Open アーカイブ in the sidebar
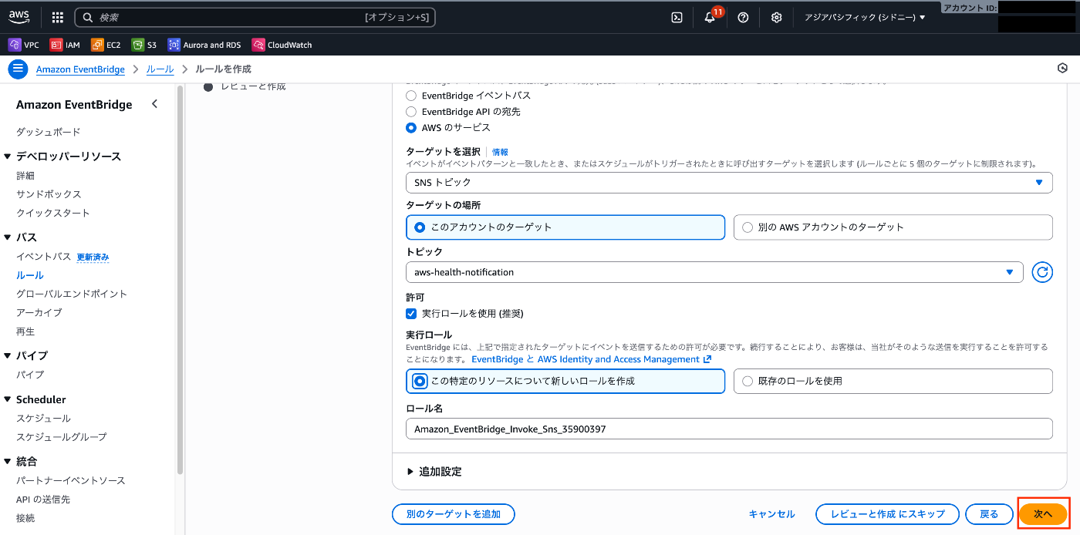 pos(39,312)
